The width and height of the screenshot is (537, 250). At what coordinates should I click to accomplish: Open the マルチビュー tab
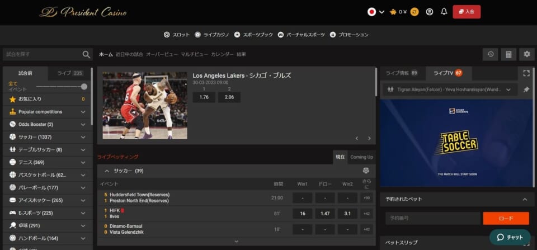pos(195,54)
